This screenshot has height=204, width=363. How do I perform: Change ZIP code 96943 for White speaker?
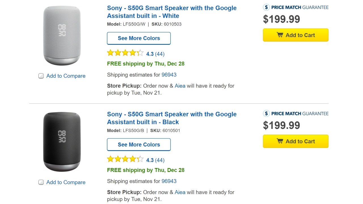[x=169, y=75]
